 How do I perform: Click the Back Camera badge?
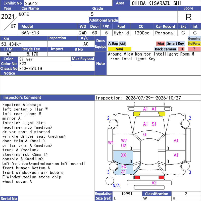tap(165, 49)
